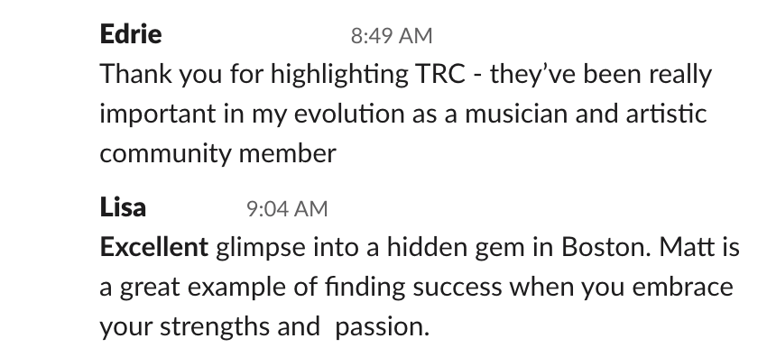Open Edrie's profile from the sender name

point(131,34)
